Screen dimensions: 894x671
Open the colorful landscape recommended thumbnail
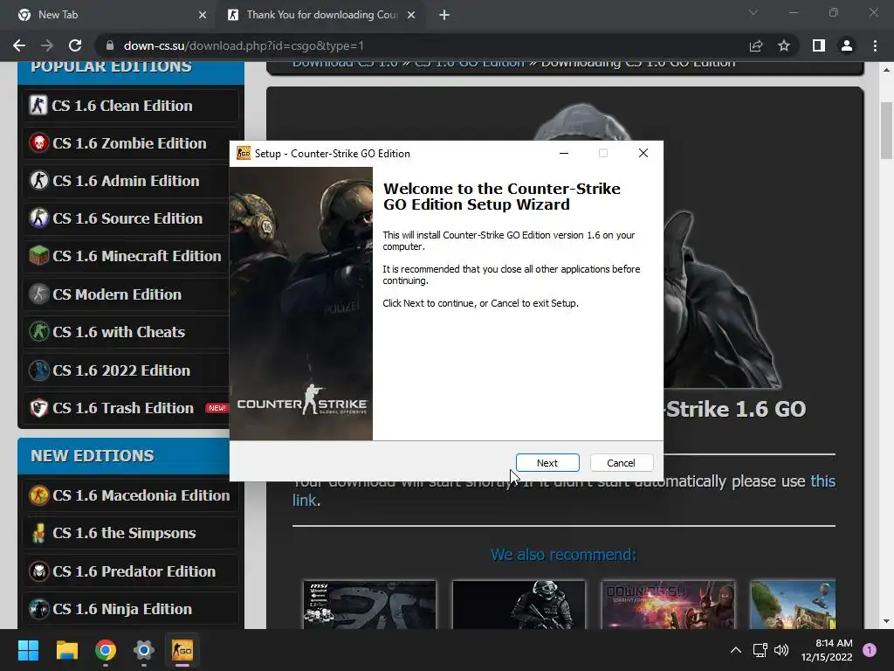coord(793,605)
